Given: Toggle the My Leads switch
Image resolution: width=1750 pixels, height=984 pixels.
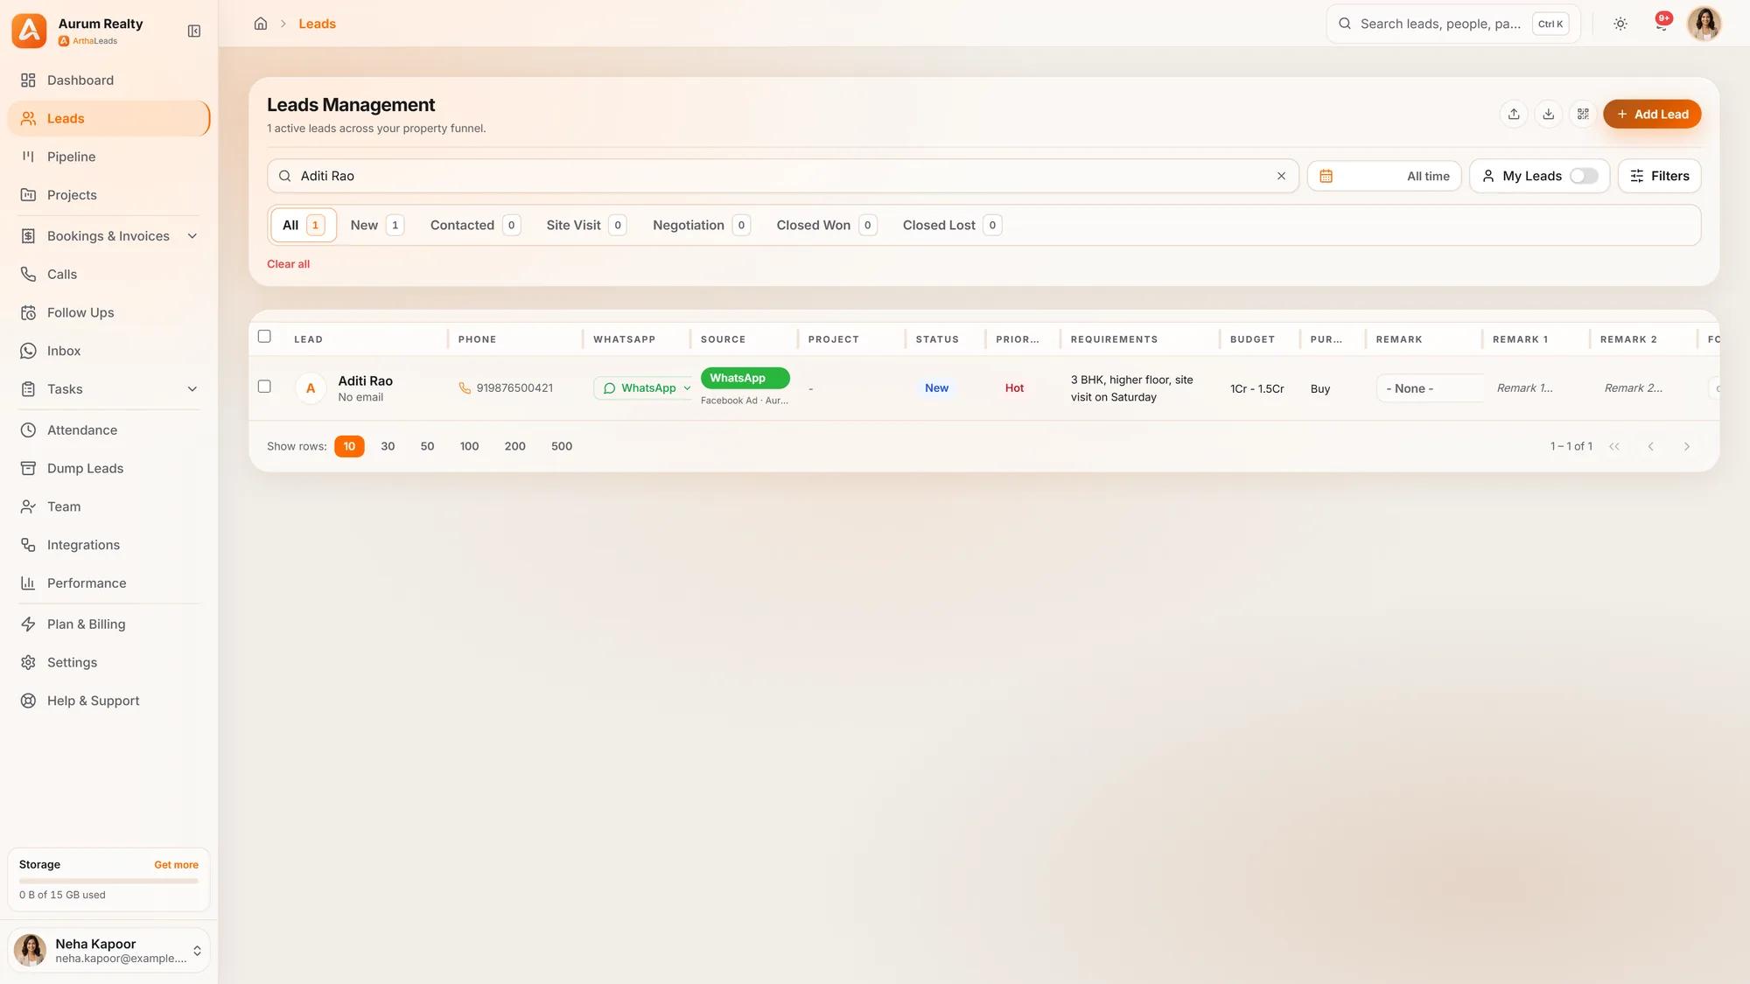Looking at the screenshot, I should click(1584, 176).
